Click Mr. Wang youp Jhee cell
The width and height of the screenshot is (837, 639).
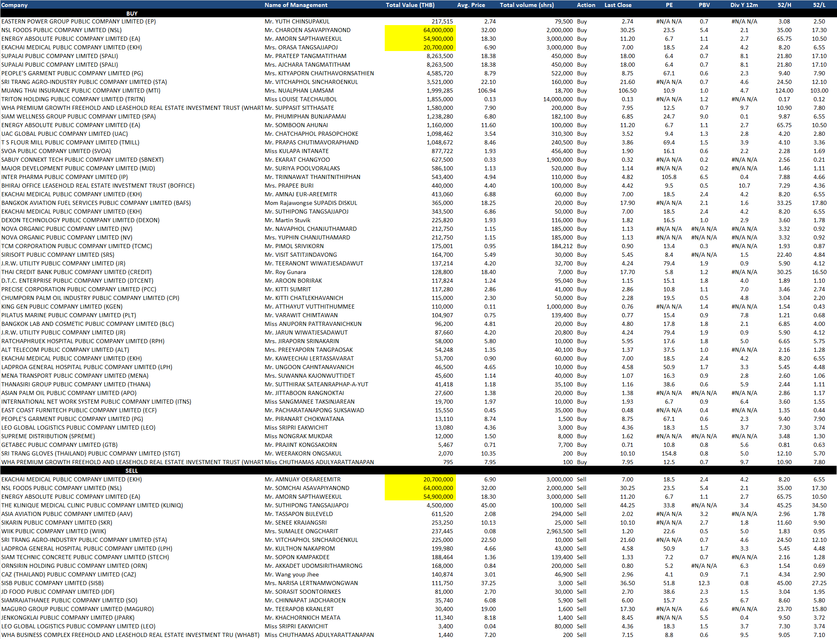pos(292,574)
